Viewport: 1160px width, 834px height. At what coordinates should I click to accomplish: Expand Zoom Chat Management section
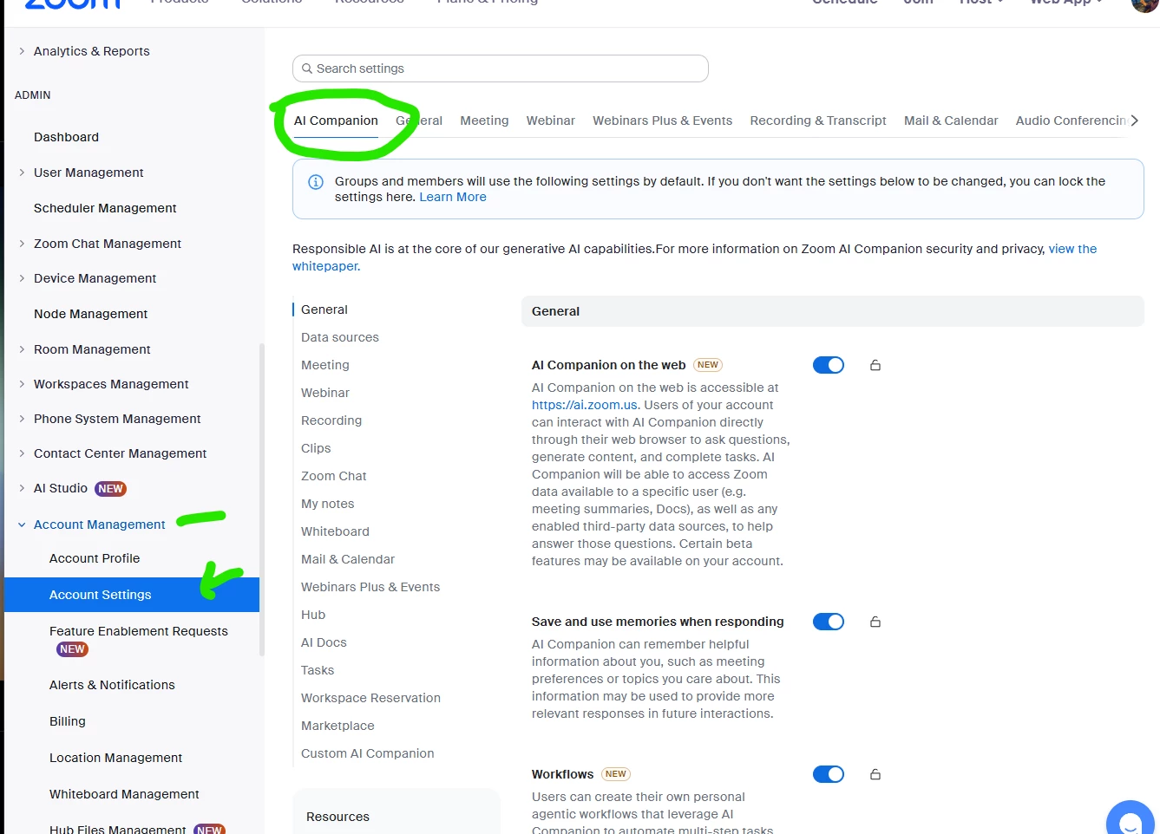(22, 244)
